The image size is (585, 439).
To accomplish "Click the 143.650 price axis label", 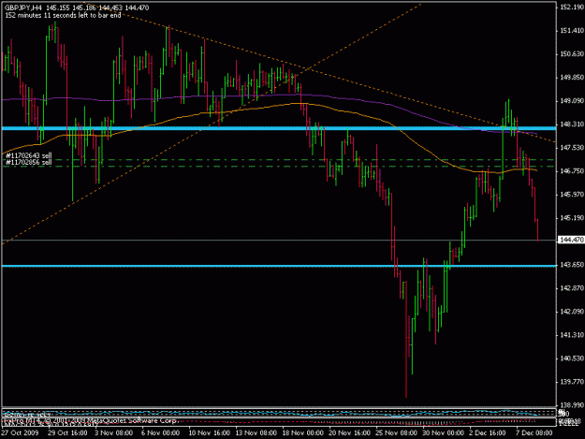I will coord(572,265).
